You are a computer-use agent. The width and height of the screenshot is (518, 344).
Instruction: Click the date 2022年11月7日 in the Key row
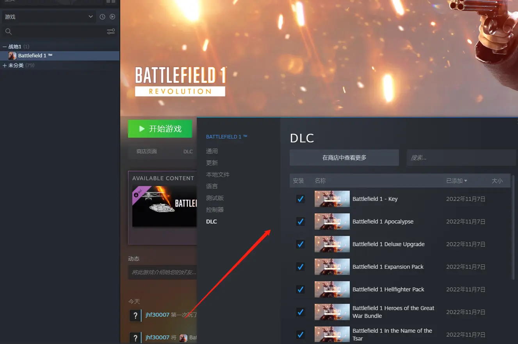coord(466,199)
